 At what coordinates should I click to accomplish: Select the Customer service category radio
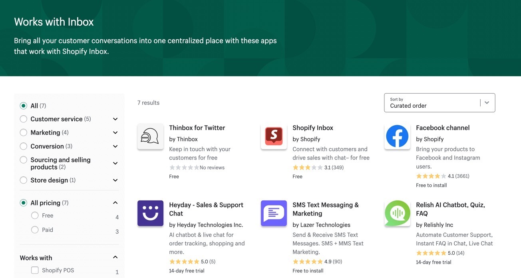click(x=24, y=119)
